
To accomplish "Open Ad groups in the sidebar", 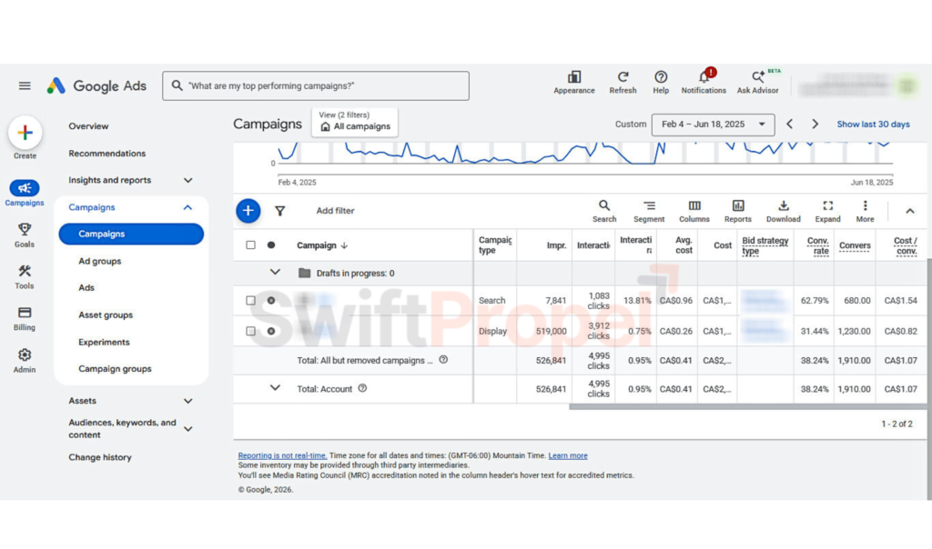I will click(x=100, y=261).
